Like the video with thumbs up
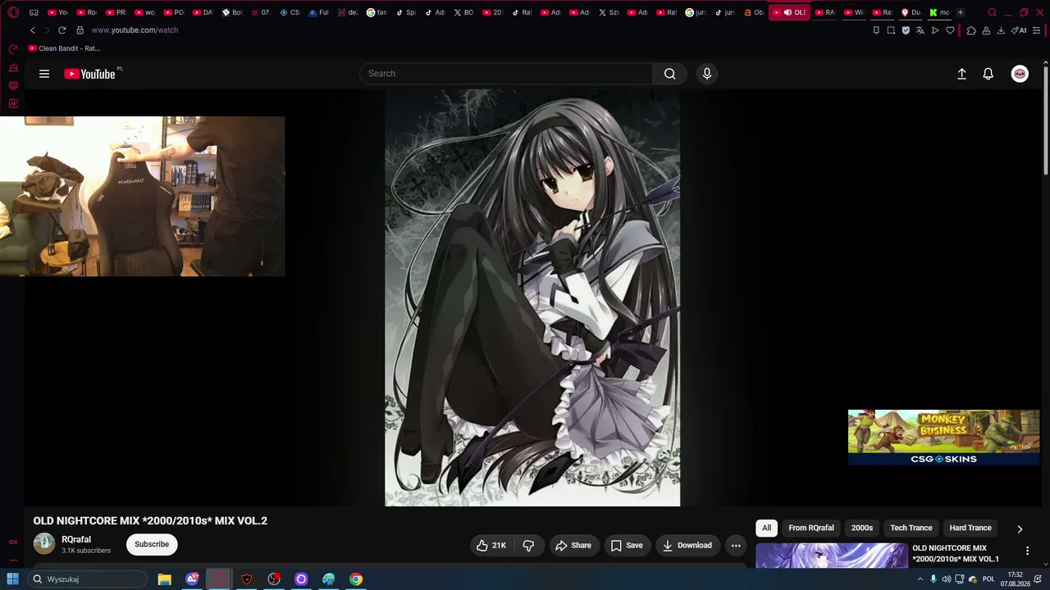Image resolution: width=1050 pixels, height=590 pixels. pyautogui.click(x=491, y=546)
